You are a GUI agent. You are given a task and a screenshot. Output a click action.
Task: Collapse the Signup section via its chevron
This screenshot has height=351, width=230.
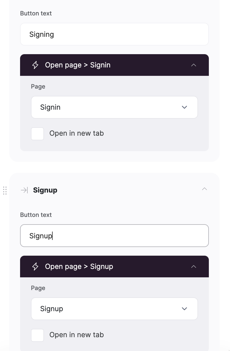pyautogui.click(x=204, y=189)
